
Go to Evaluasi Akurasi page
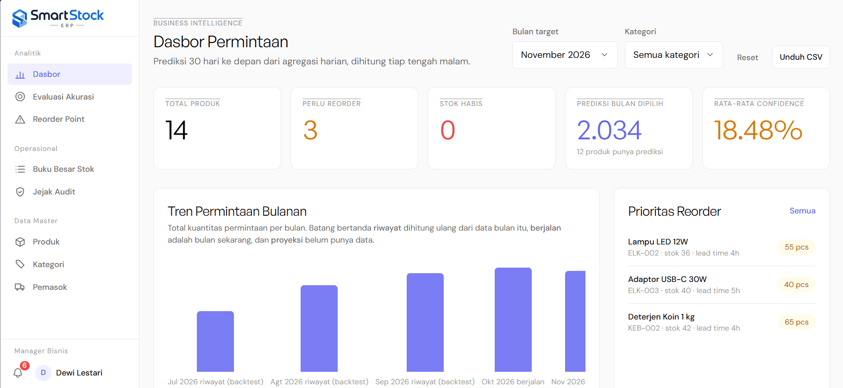(x=69, y=97)
